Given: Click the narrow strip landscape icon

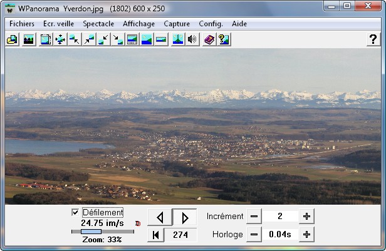Looking at the screenshot, I should pos(161,39).
